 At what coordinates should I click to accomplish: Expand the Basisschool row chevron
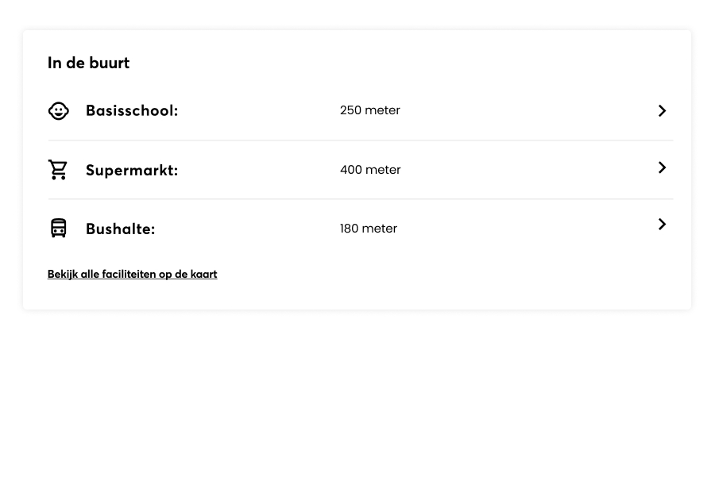[662, 111]
